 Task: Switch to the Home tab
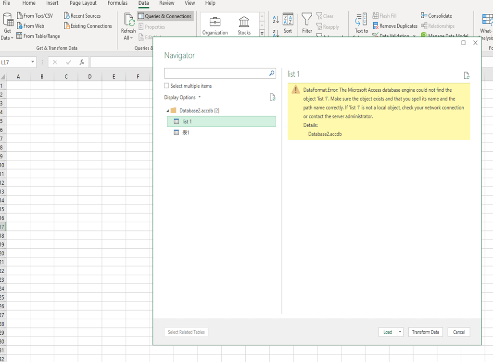(x=29, y=3)
